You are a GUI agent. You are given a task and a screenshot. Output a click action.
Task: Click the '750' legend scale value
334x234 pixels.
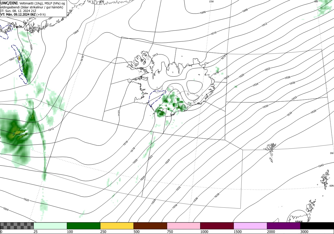(170, 232)
